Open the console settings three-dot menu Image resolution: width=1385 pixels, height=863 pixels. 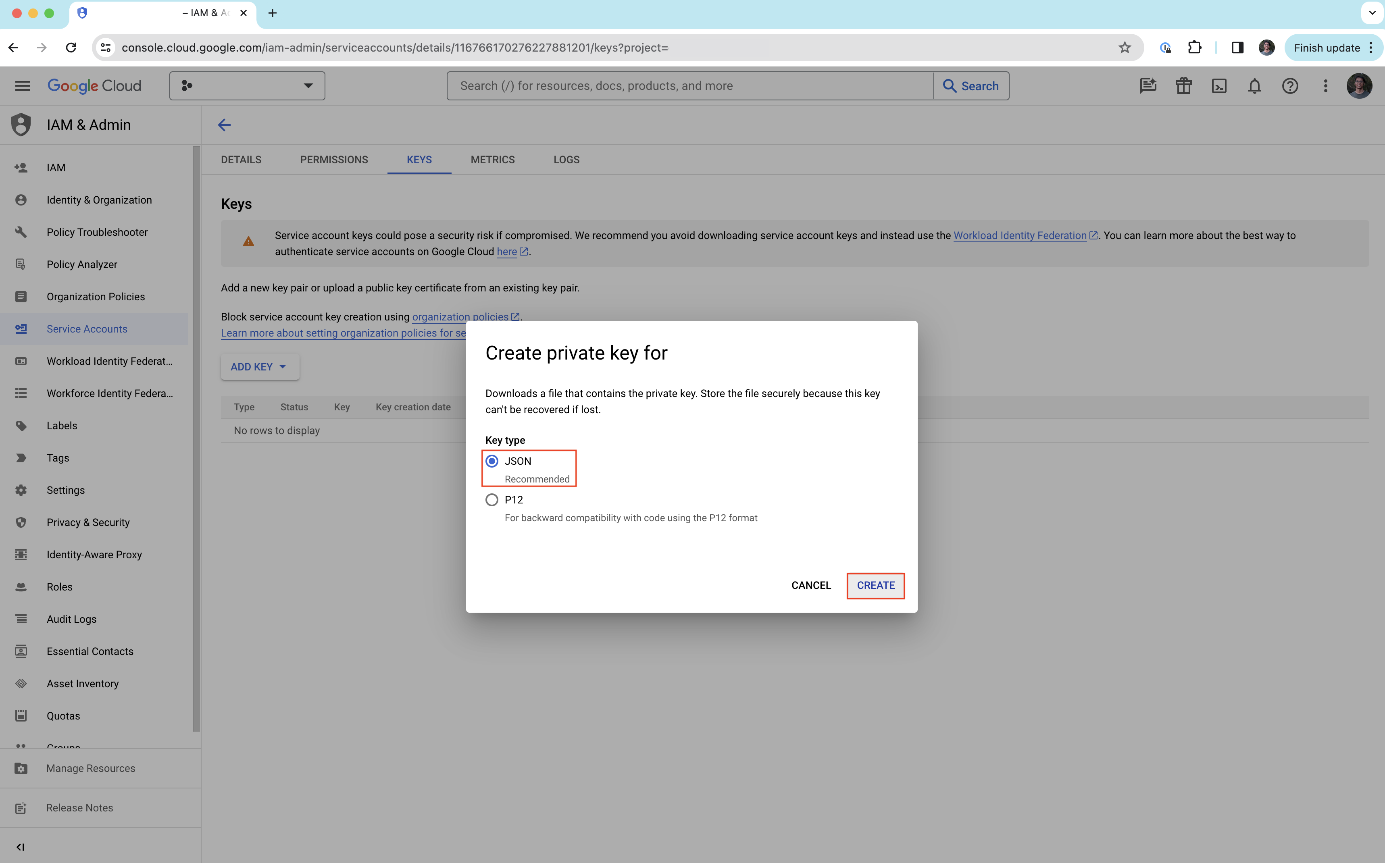1325,85
